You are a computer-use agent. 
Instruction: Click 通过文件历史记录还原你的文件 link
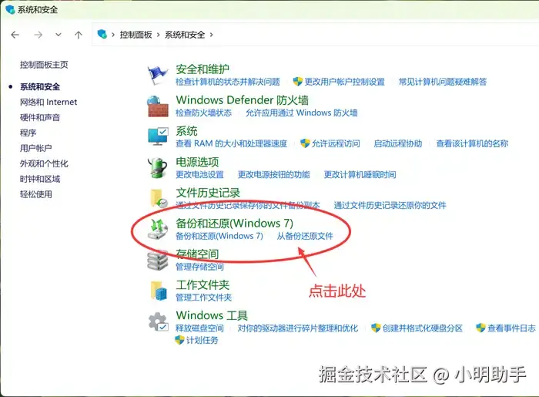click(x=390, y=205)
